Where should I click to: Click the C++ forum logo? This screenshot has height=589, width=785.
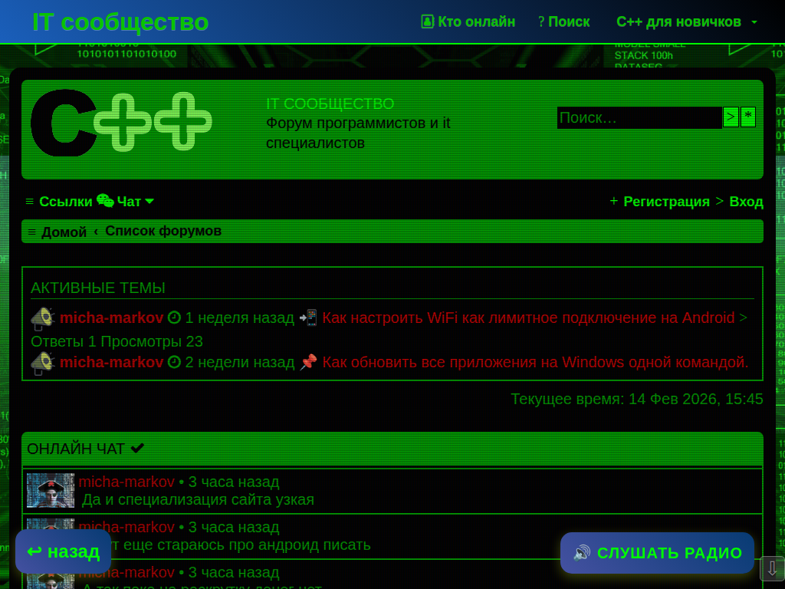tap(121, 123)
